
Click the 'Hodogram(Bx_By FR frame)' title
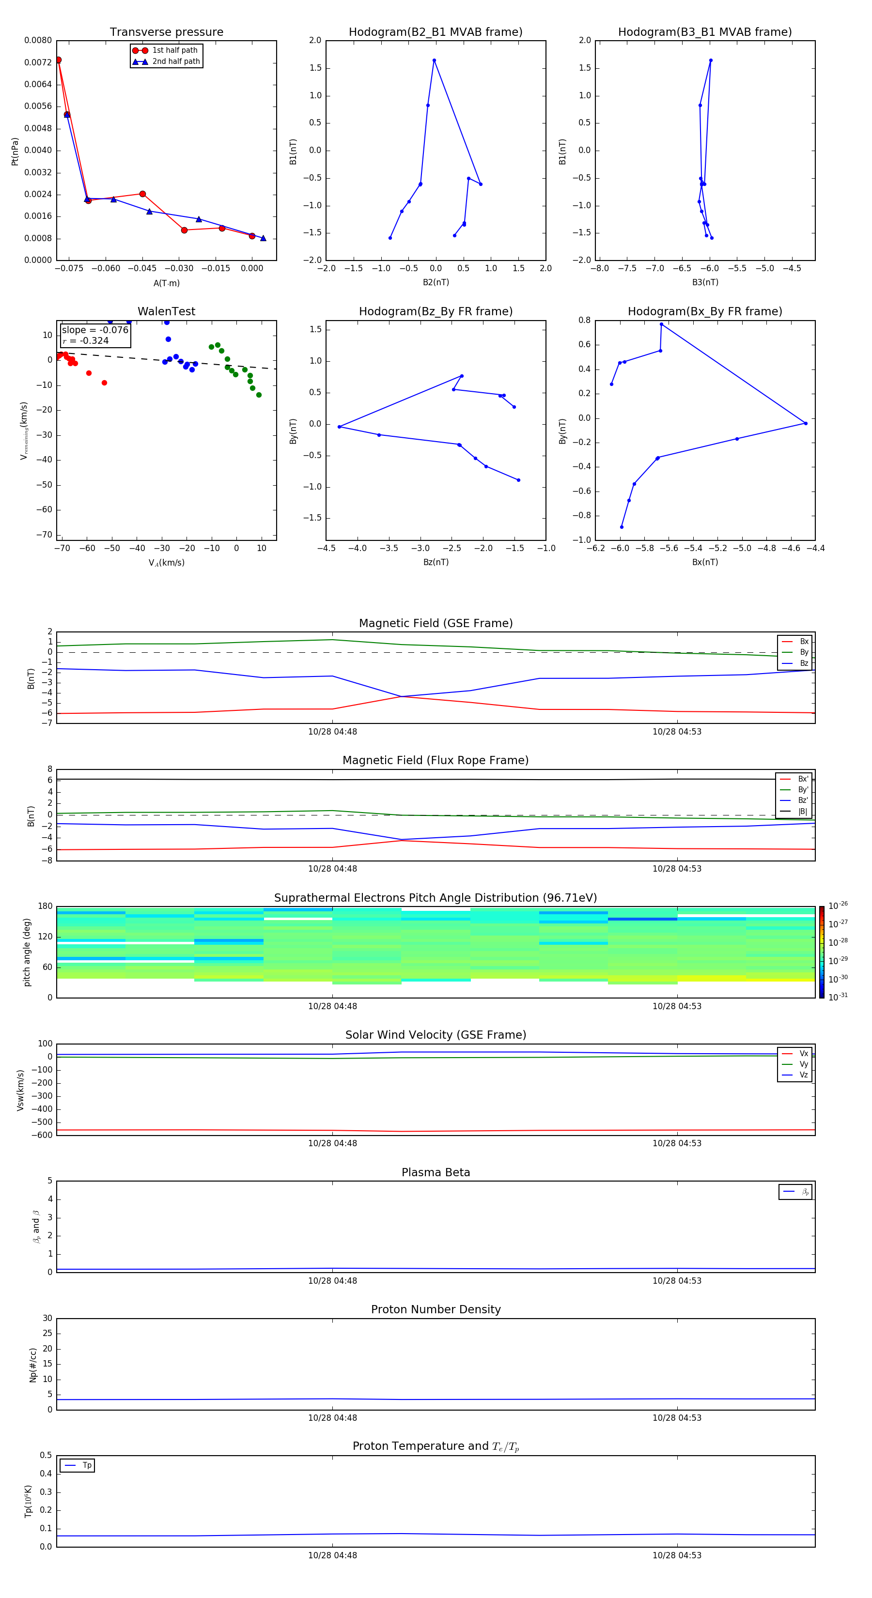705,311
